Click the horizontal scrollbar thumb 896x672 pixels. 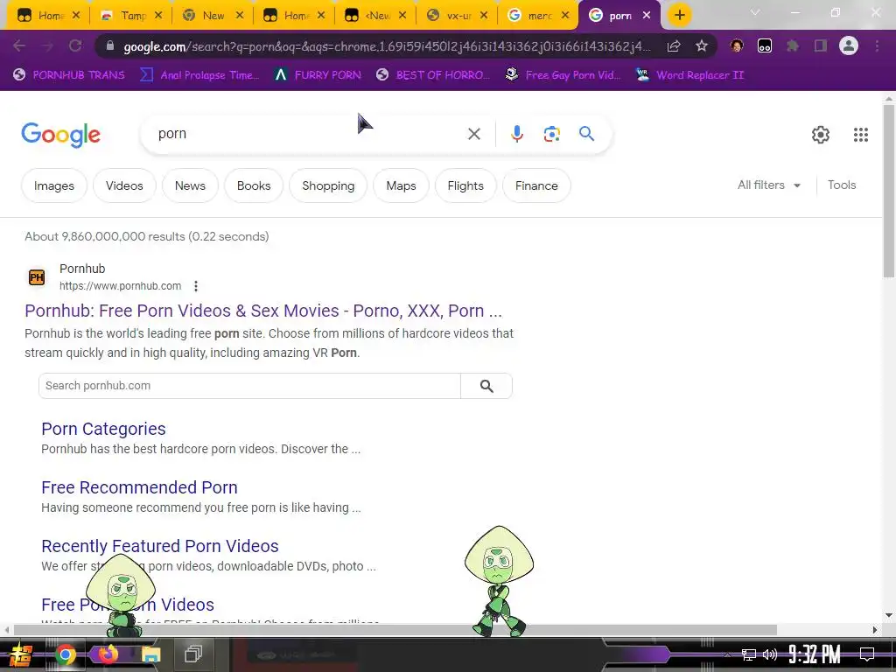[x=395, y=630]
